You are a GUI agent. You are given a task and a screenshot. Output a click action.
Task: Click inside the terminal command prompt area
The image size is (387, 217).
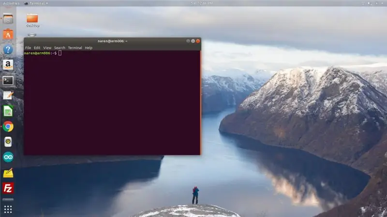112,103
